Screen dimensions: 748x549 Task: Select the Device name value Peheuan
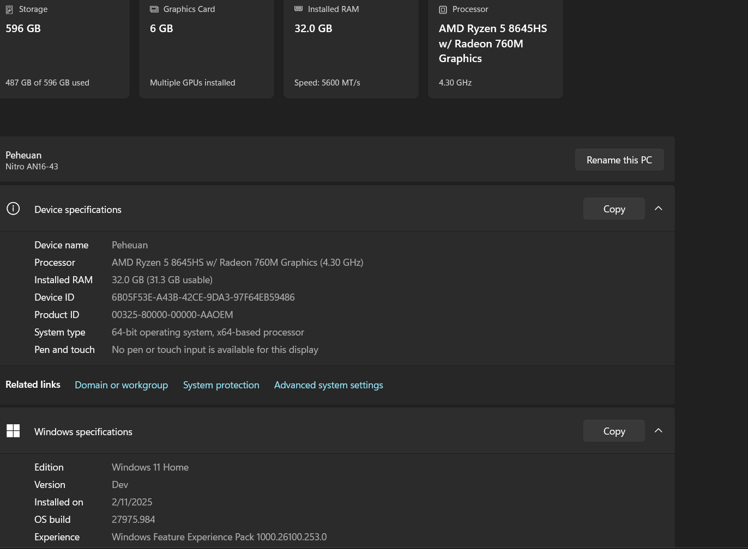[130, 245]
